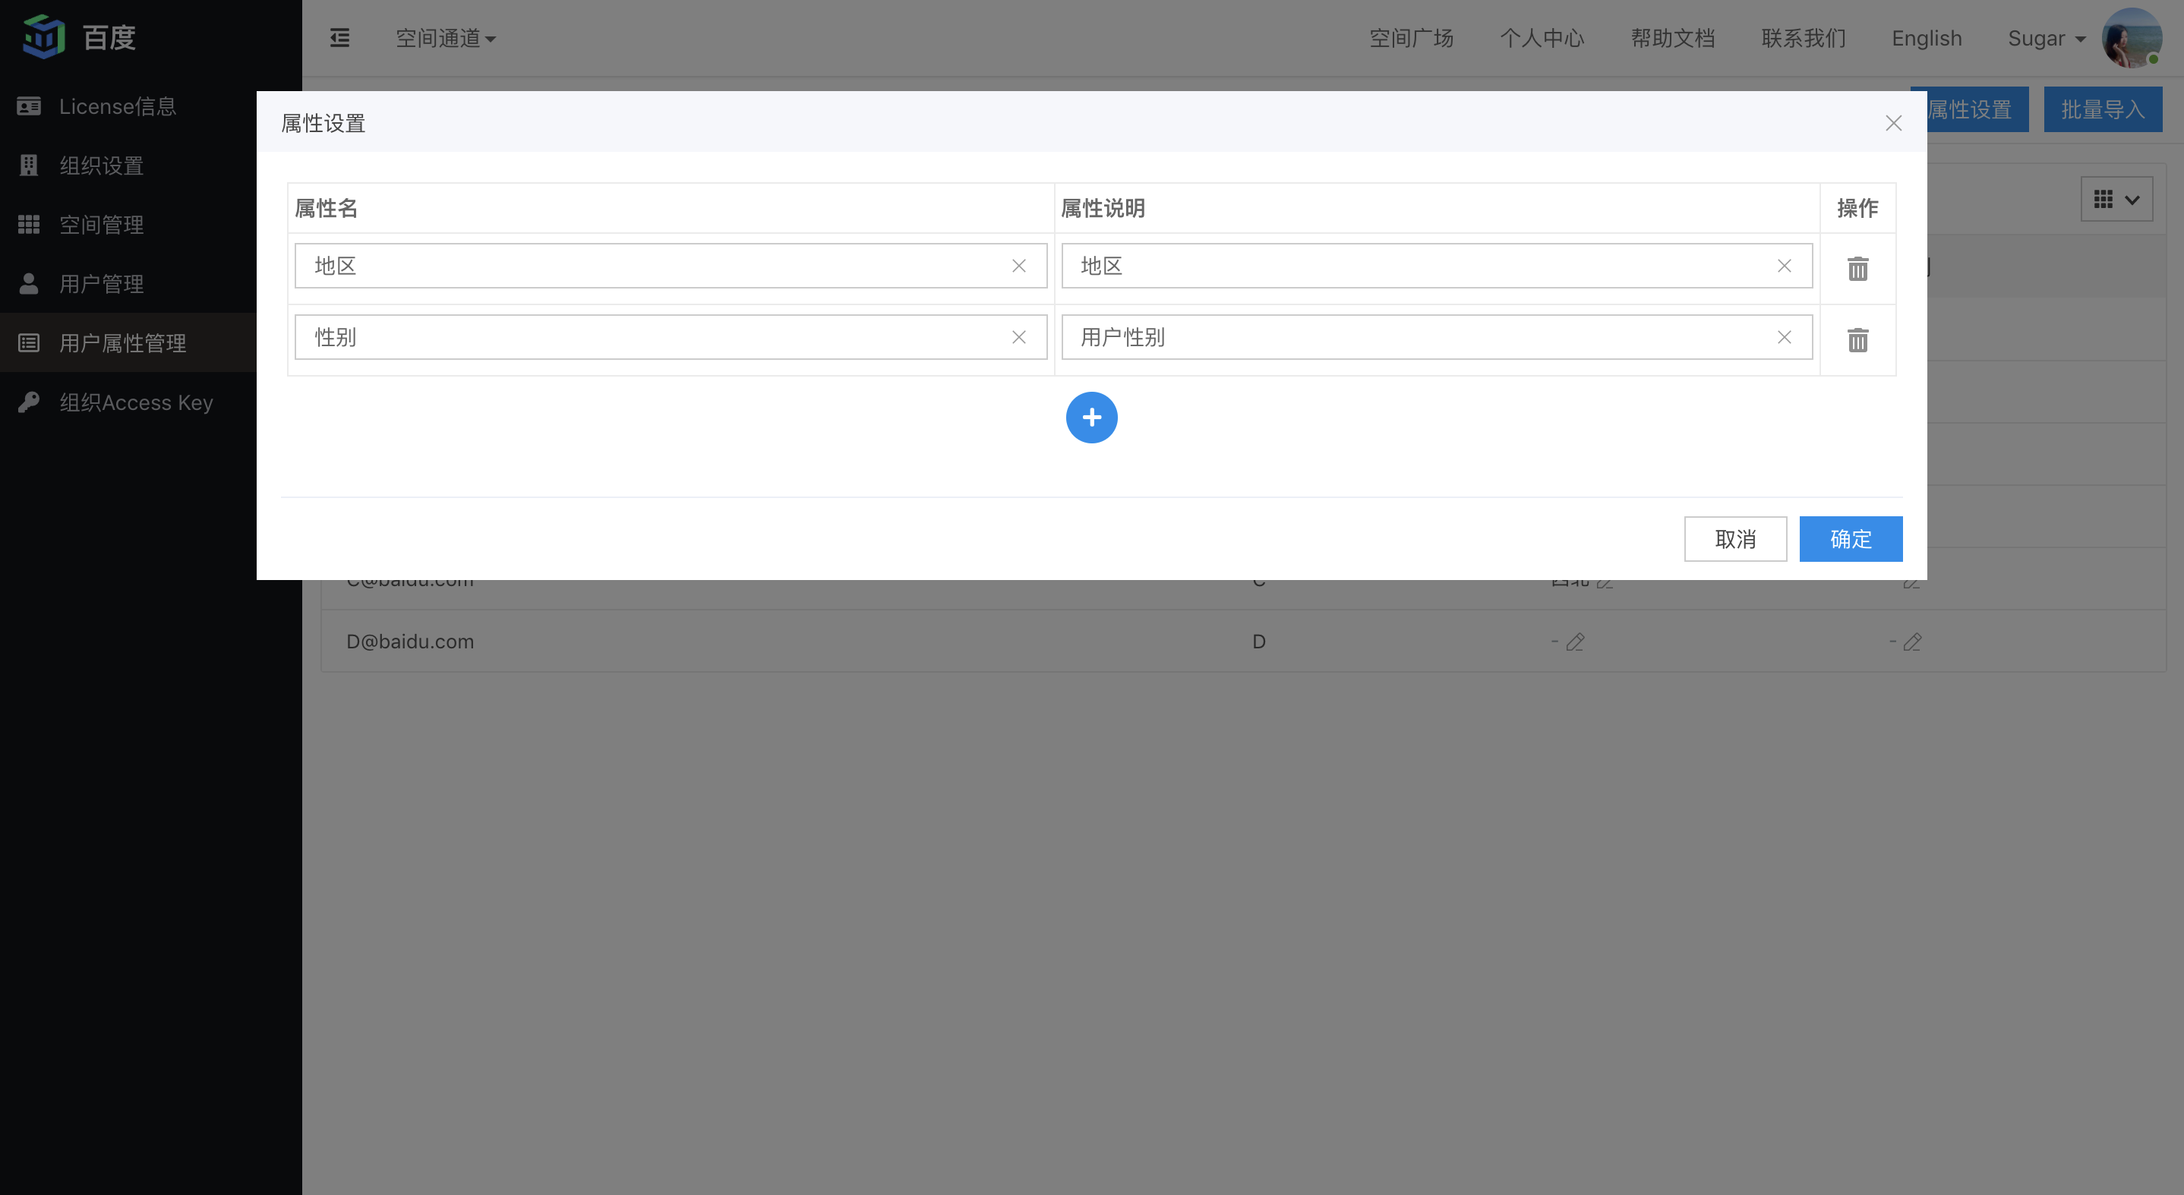Click the 空间管理 grid icon
This screenshot has height=1195, width=2184.
click(x=29, y=225)
